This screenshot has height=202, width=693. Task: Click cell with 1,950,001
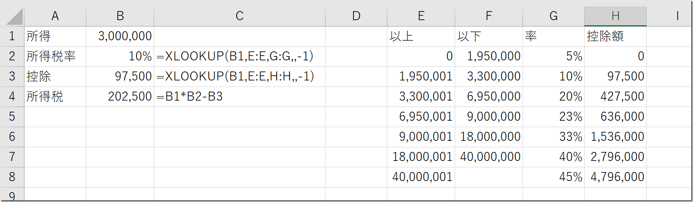coord(421,77)
